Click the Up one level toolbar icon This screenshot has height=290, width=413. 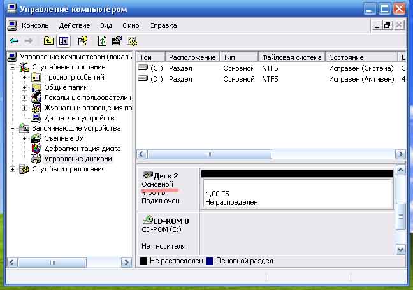coord(49,41)
